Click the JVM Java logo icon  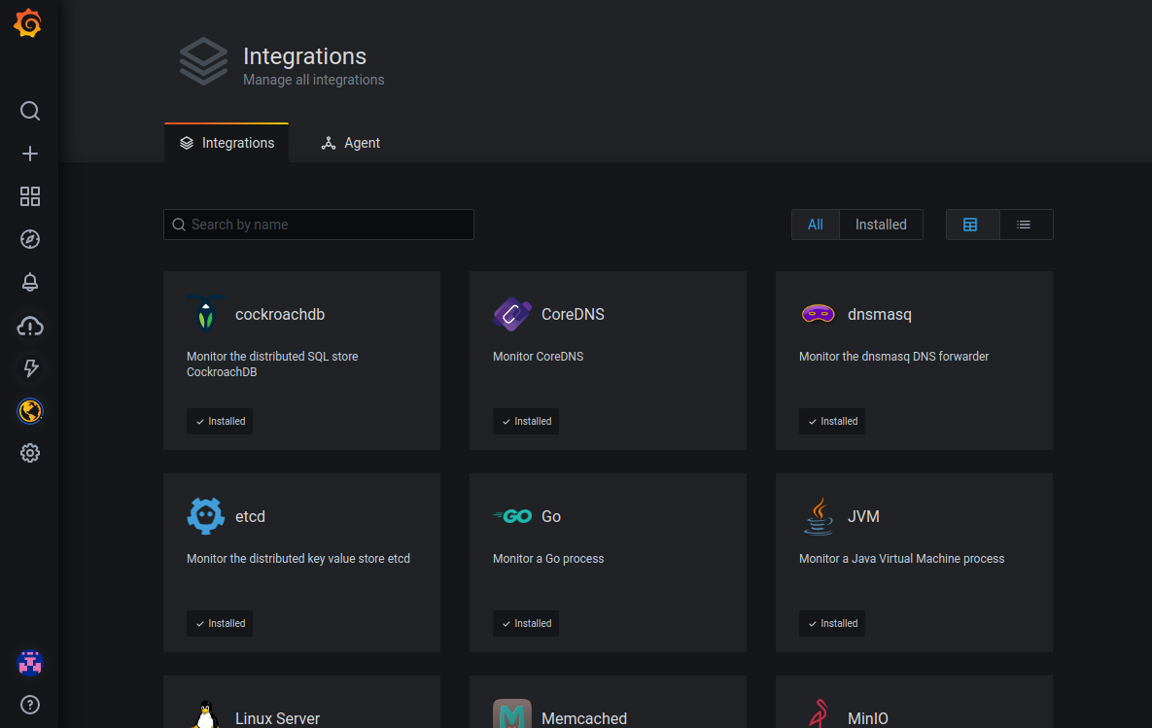pos(818,516)
